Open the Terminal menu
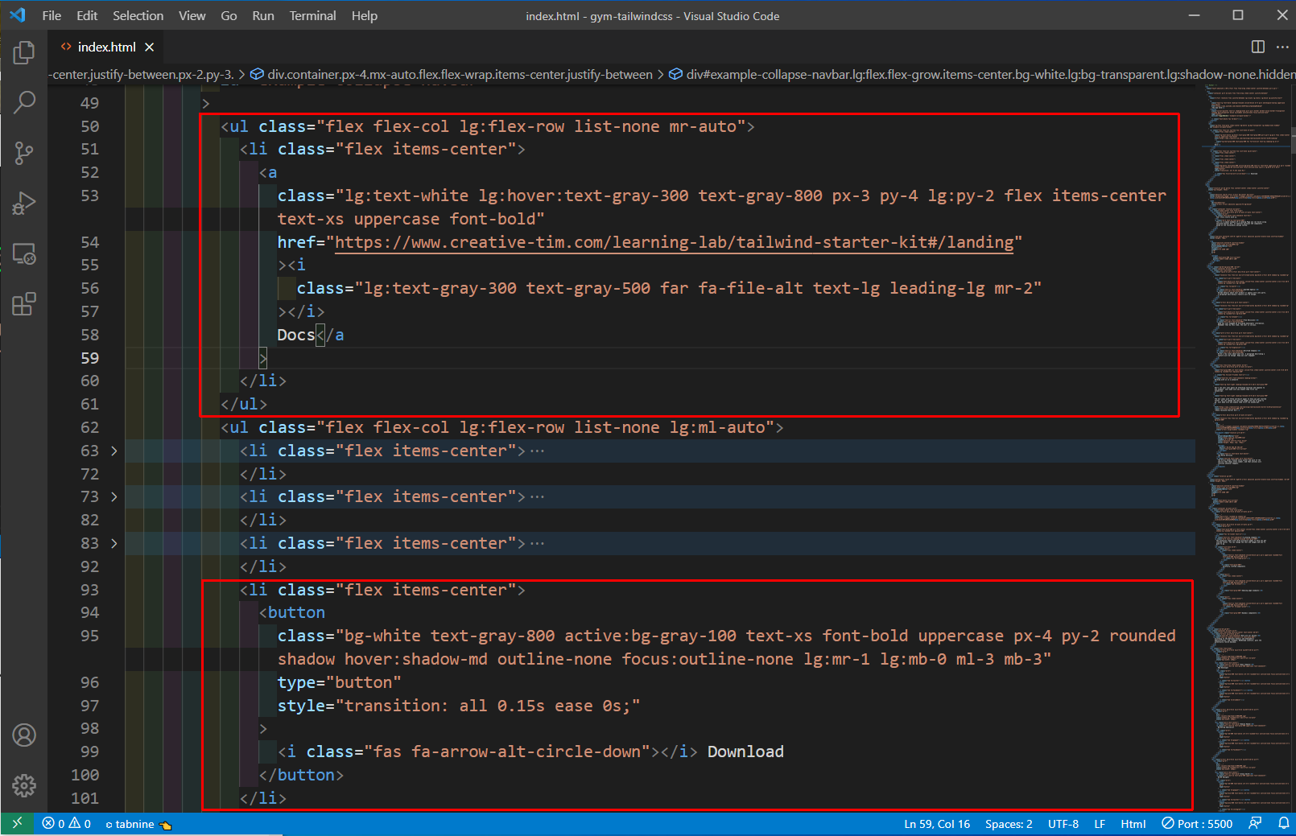This screenshot has height=836, width=1296. click(x=312, y=15)
